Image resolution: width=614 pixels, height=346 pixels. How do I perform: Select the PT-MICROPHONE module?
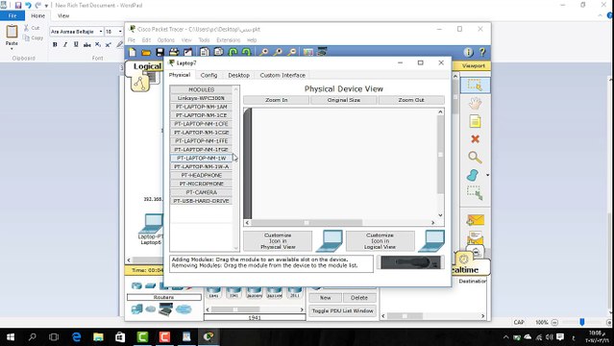[x=201, y=184]
